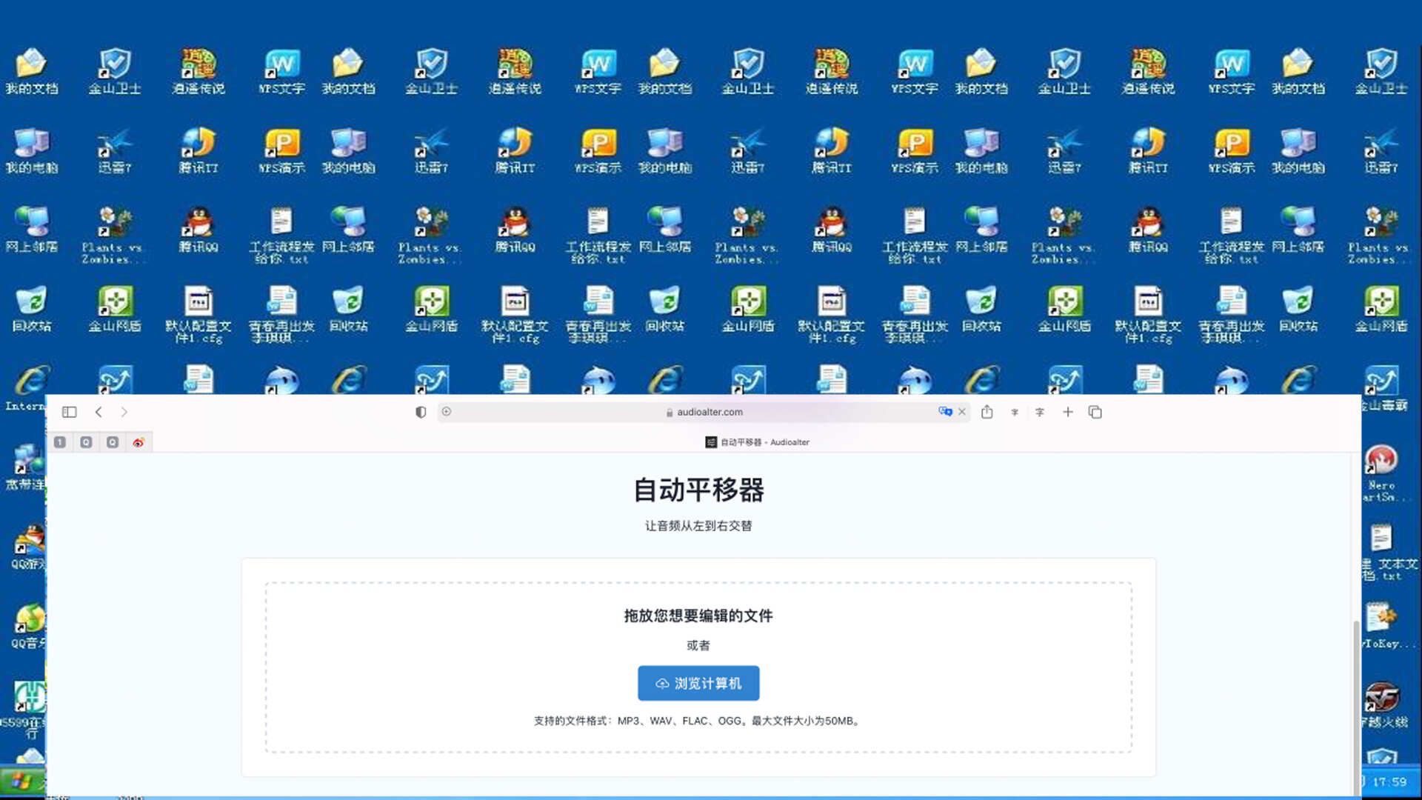Switch to the pinned tab labeled 1
Image resolution: width=1422 pixels, height=800 pixels.
60,442
